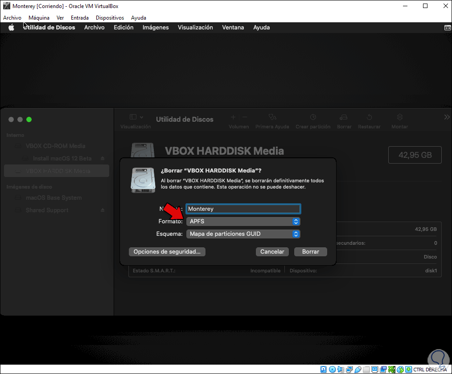The image size is (452, 374).
Task: Click VirtualBox hard disk activity status icon
Action: tap(324, 370)
